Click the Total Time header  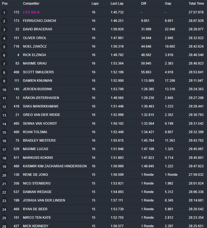(196, 4)
